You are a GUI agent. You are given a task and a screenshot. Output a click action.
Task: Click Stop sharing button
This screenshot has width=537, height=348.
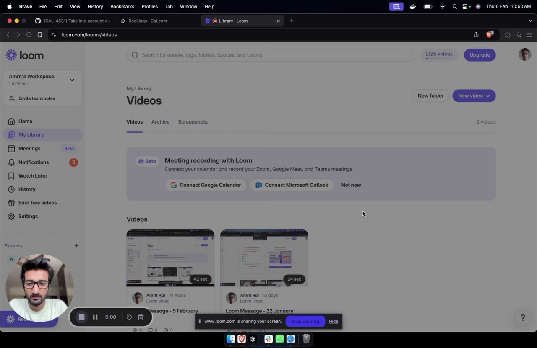305,321
